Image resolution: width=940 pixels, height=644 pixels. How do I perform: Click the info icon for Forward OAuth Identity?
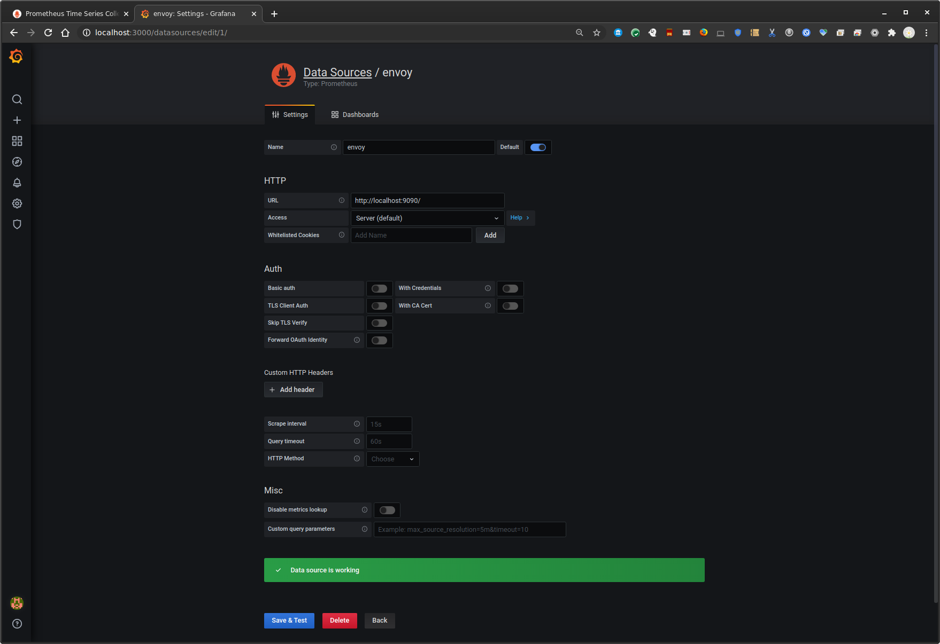click(357, 340)
